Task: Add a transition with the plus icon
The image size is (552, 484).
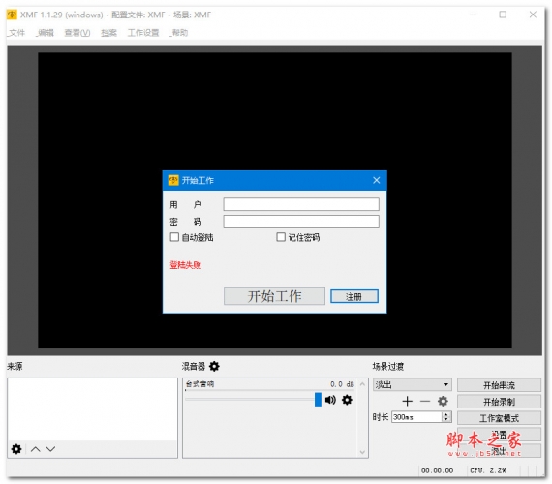Action: 407,401
